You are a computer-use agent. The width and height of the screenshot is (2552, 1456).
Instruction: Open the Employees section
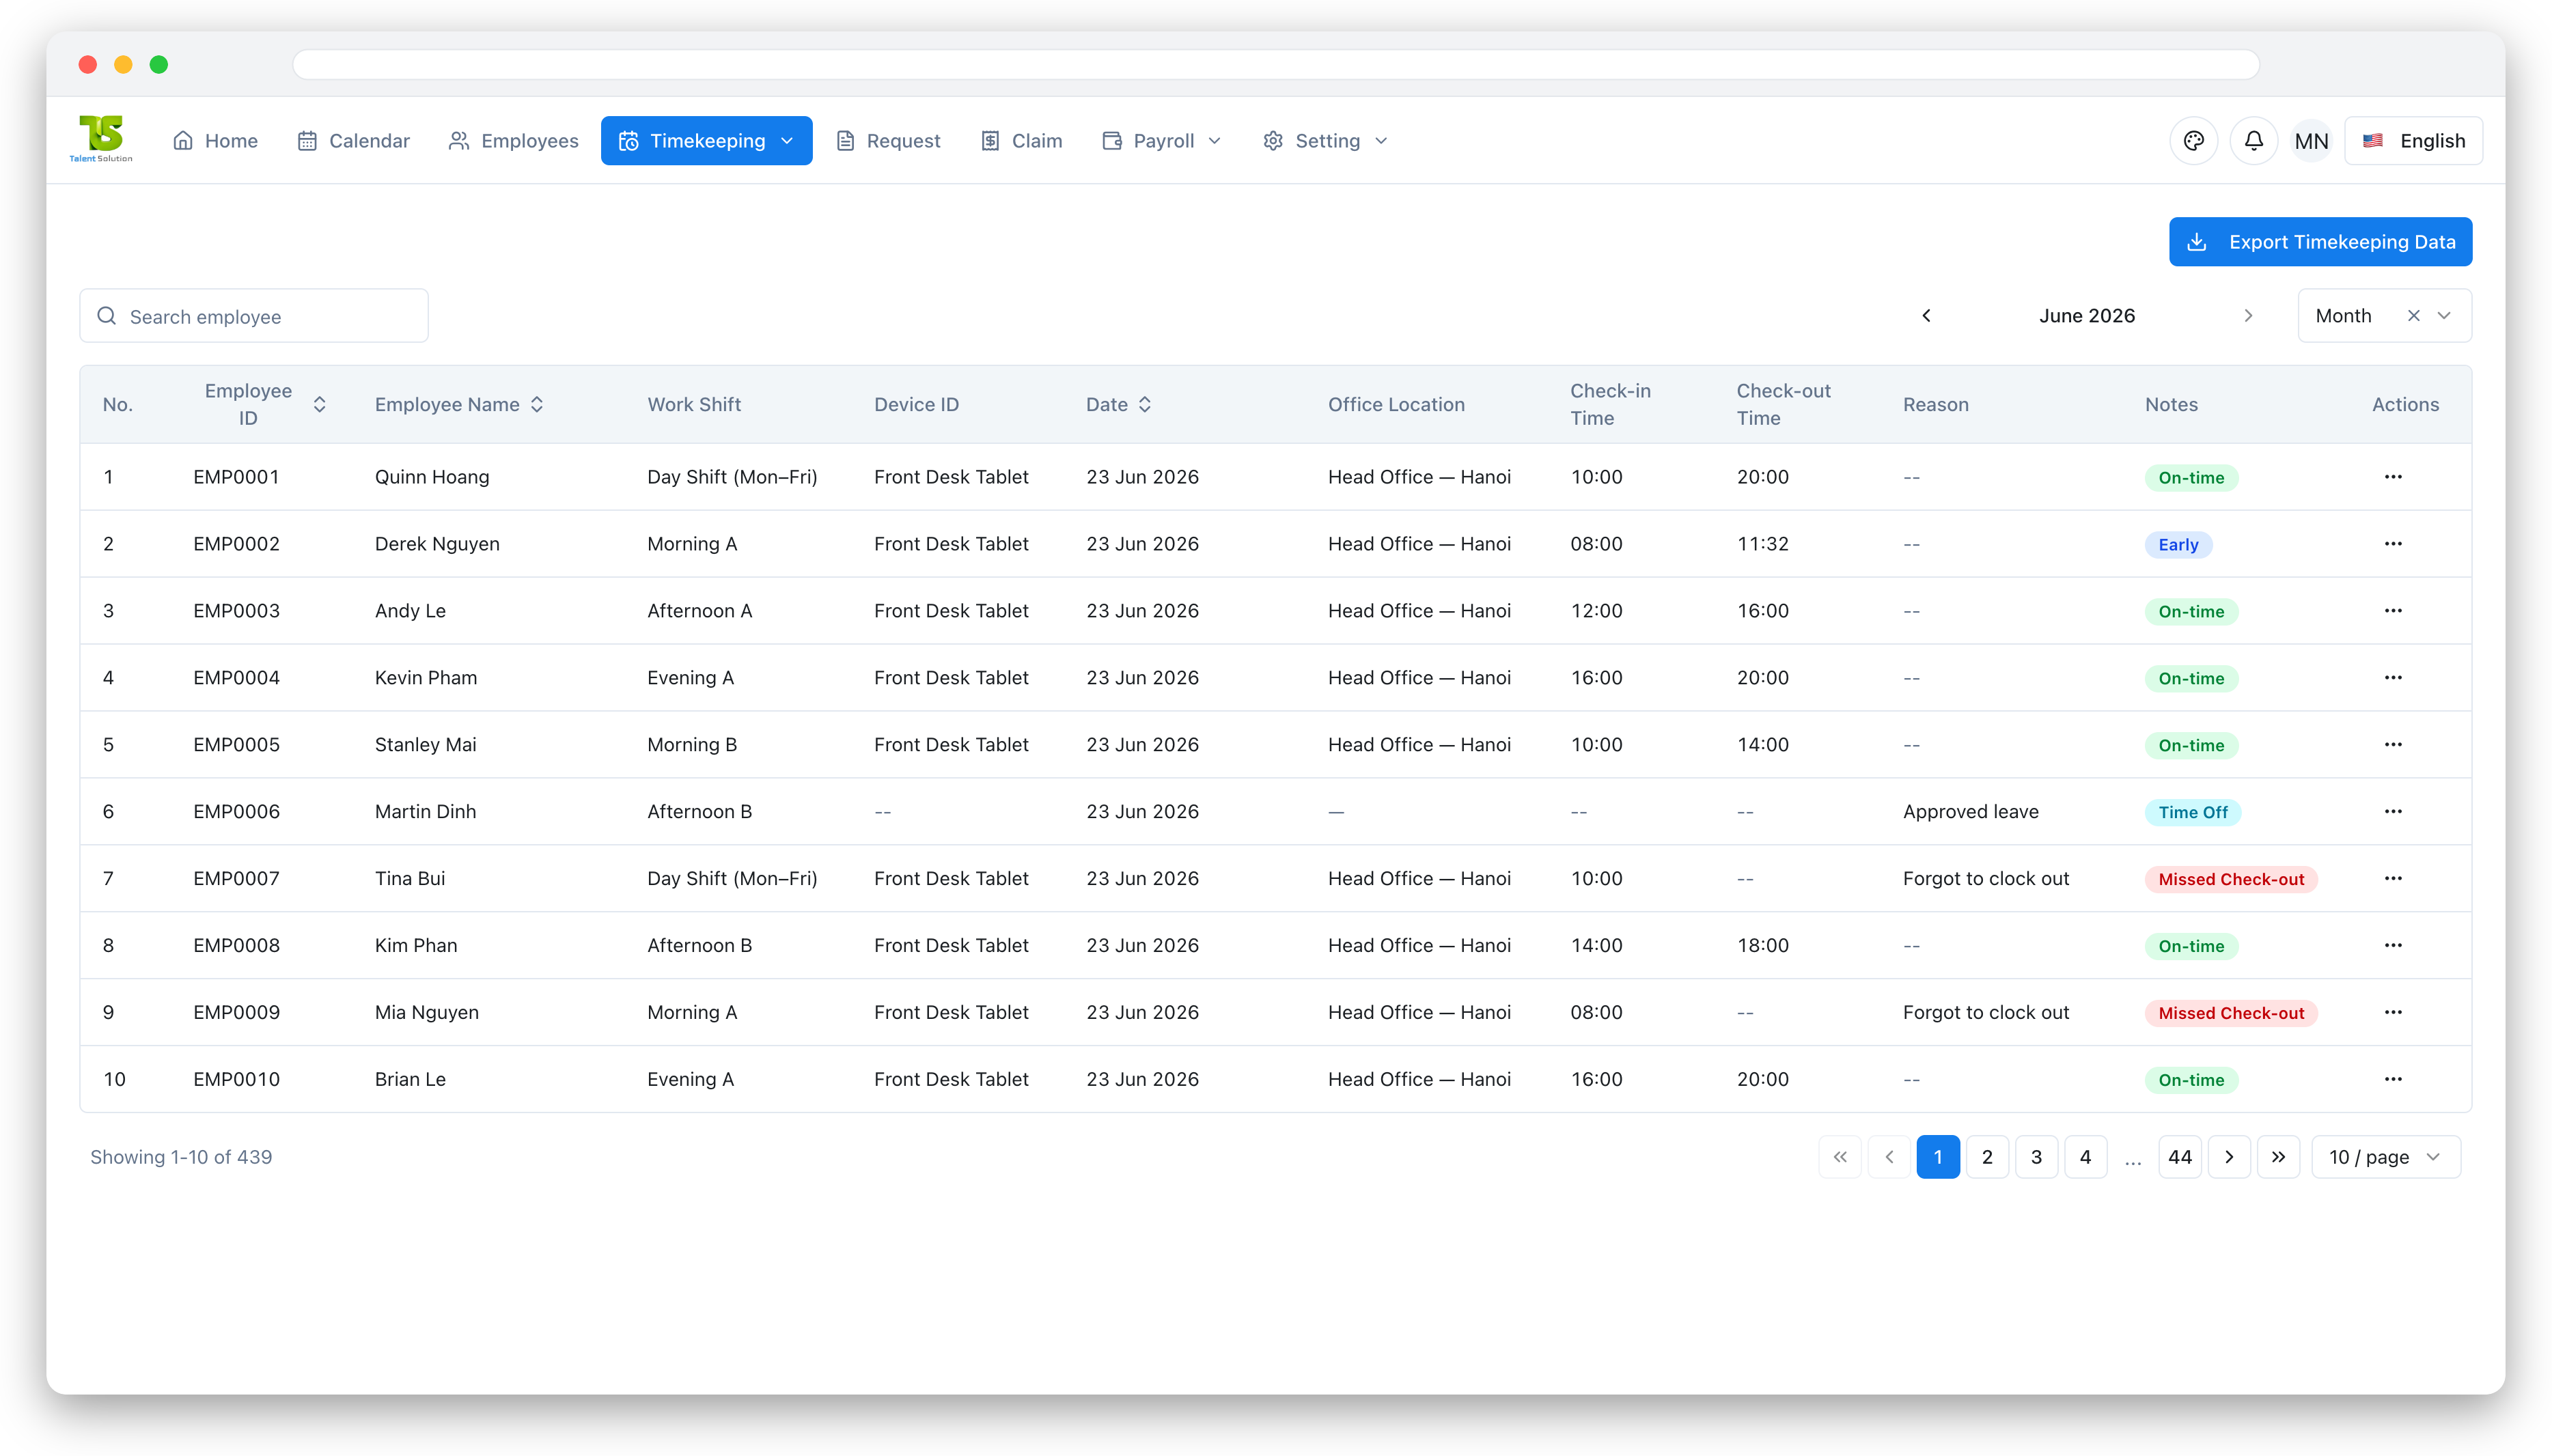click(514, 141)
